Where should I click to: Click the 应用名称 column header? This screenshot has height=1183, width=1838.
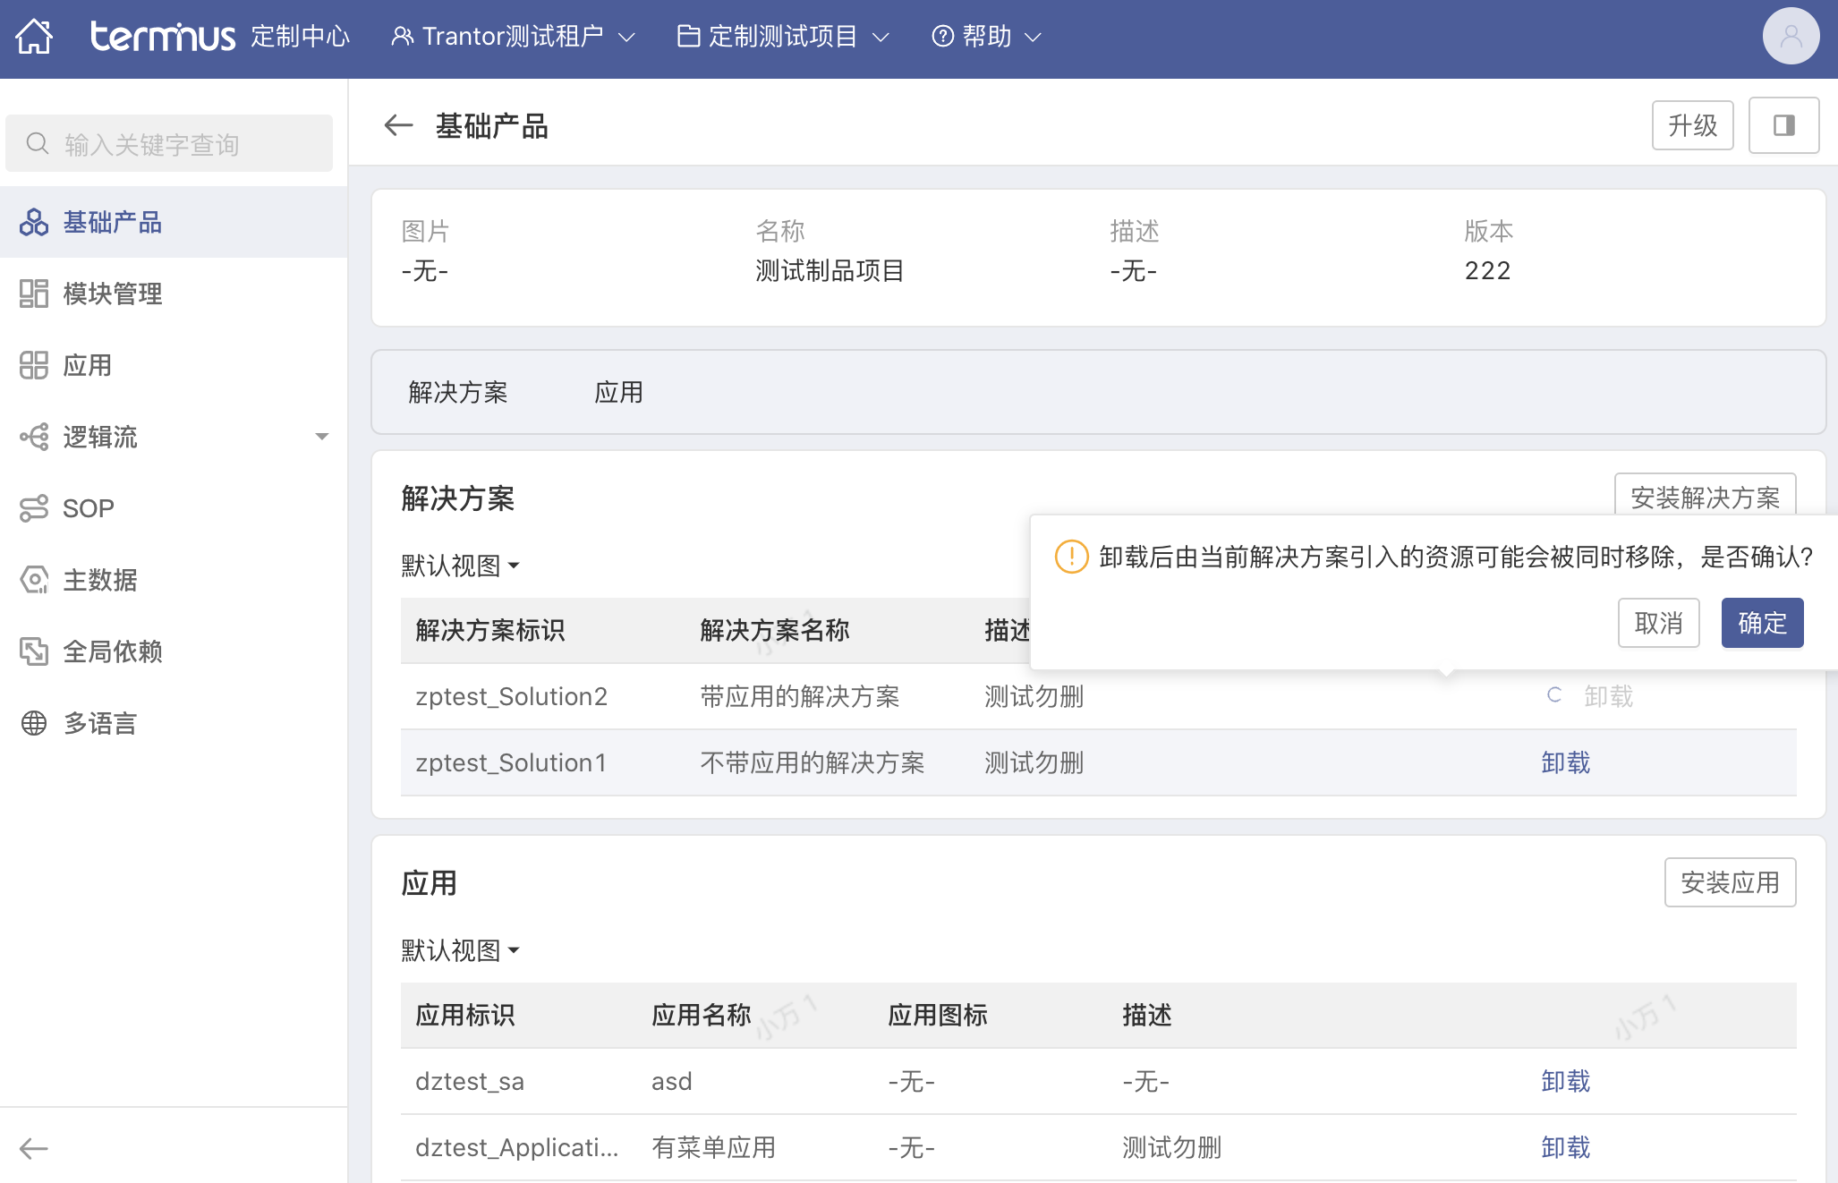click(x=701, y=1015)
